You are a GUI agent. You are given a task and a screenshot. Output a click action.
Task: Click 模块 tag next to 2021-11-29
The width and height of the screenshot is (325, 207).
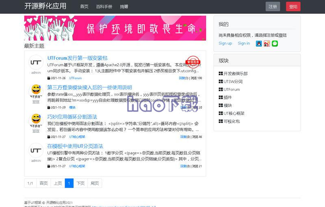(72, 108)
